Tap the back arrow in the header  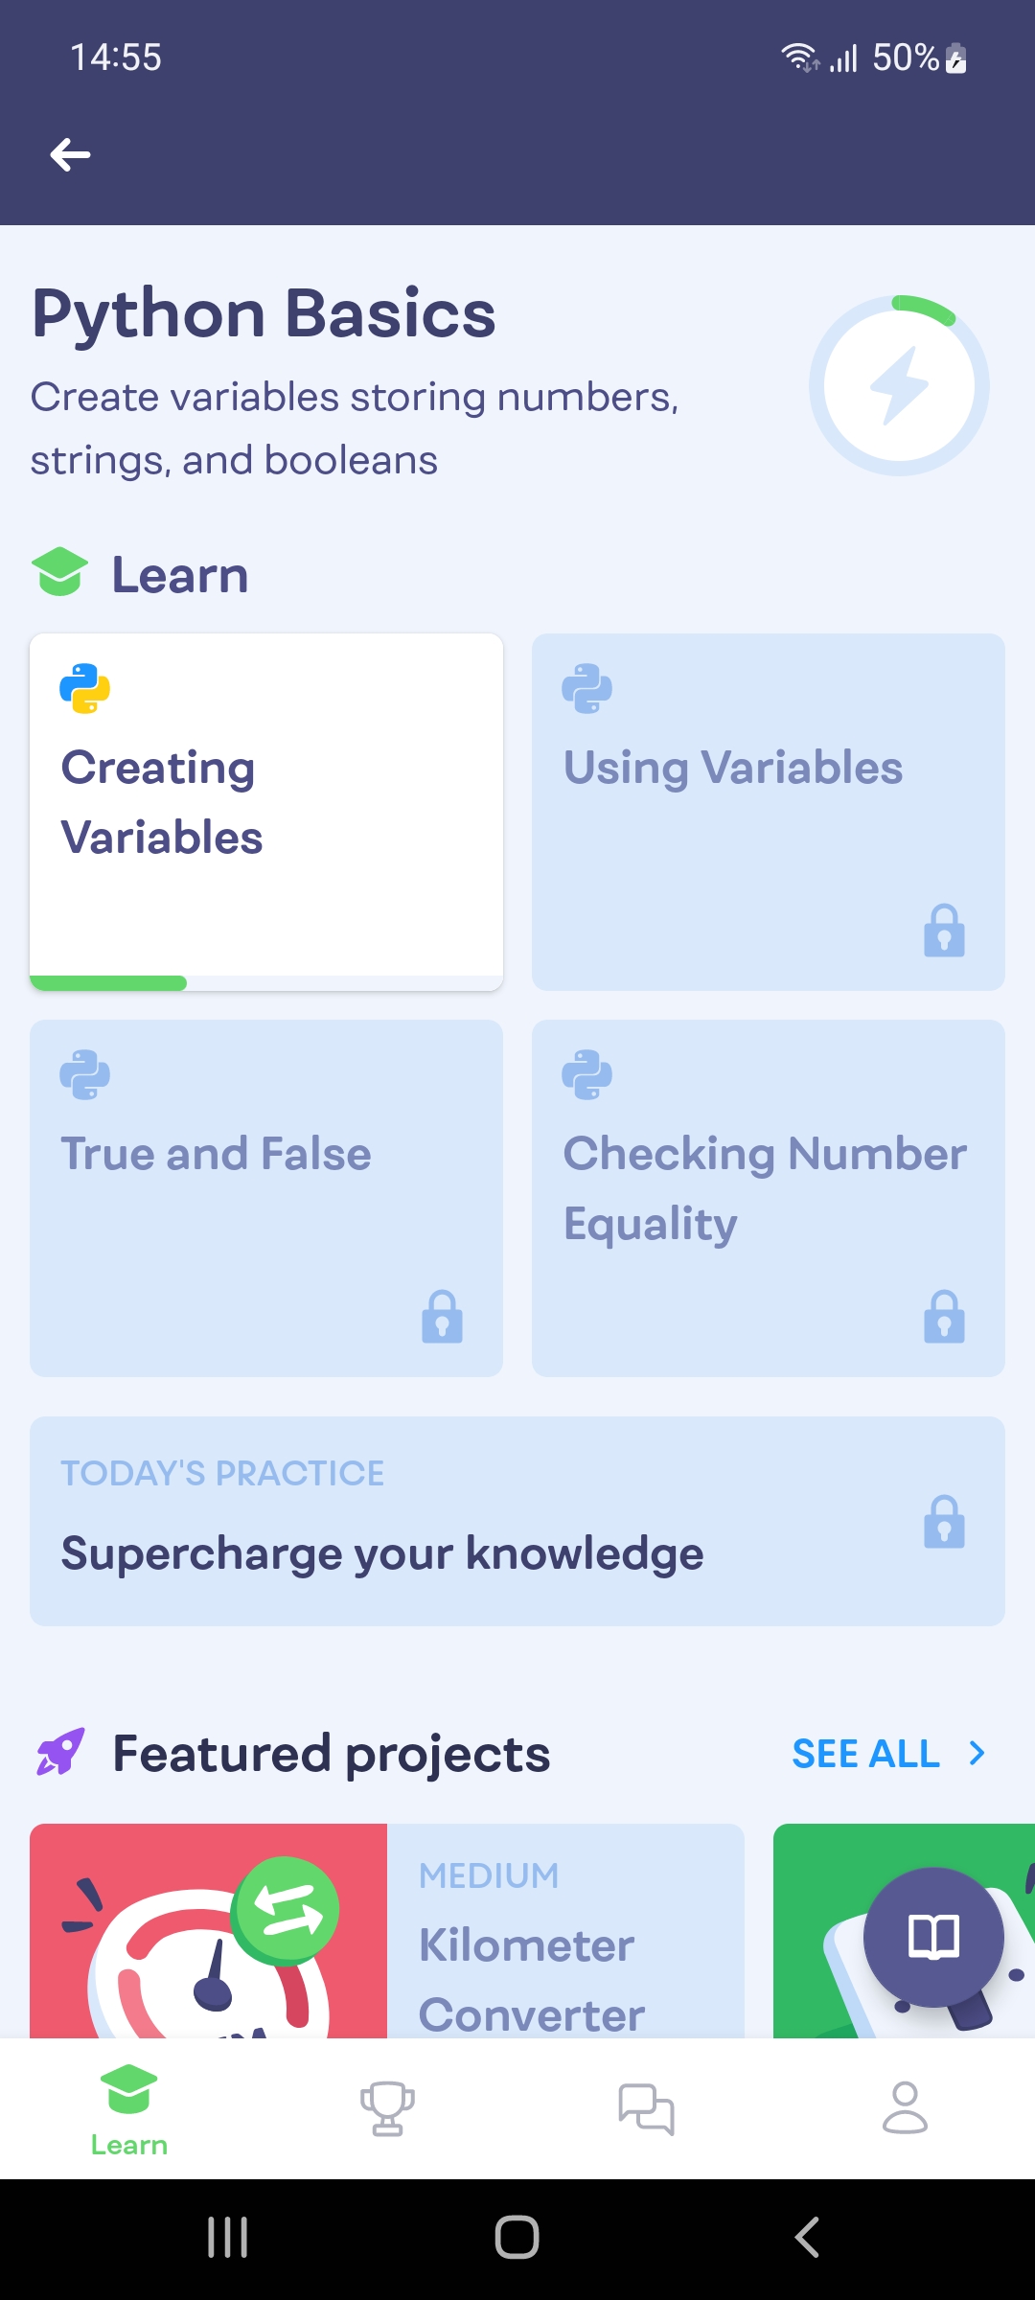coord(70,154)
